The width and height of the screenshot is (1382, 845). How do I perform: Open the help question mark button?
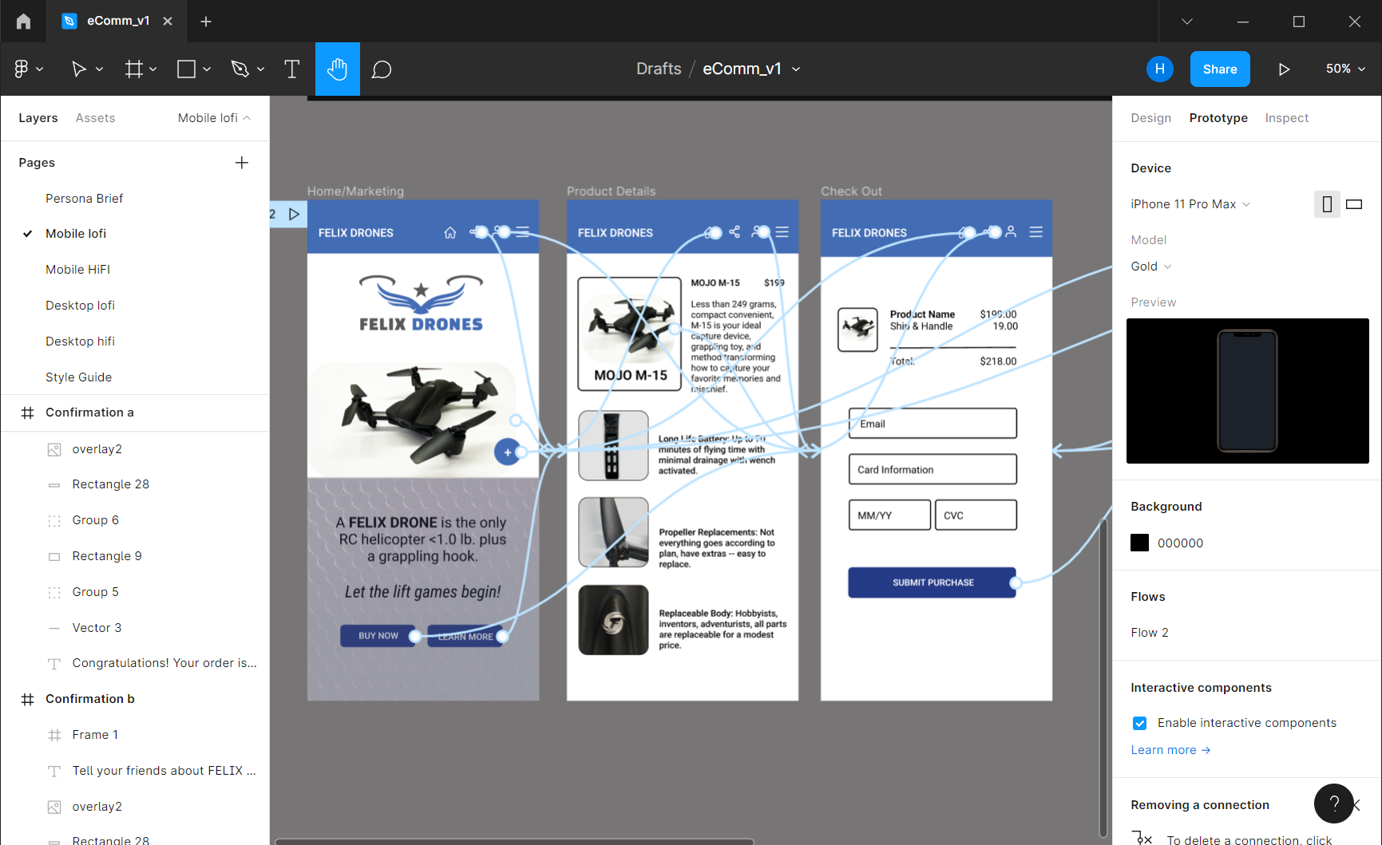pyautogui.click(x=1333, y=804)
